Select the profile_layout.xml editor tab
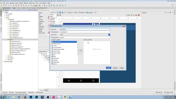The width and height of the screenshot is (176, 99). point(45,10)
